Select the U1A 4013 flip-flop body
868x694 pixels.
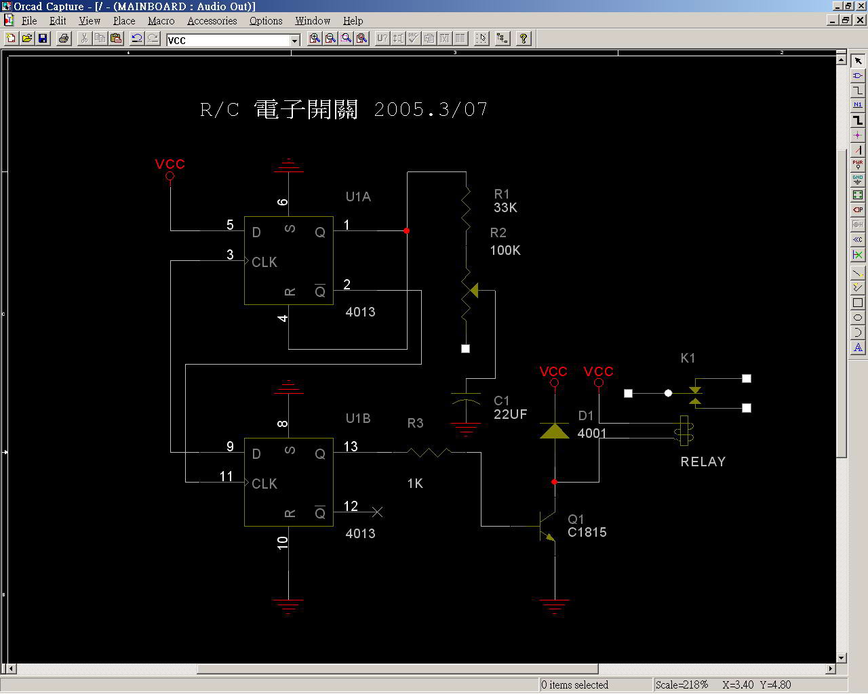[289, 261]
